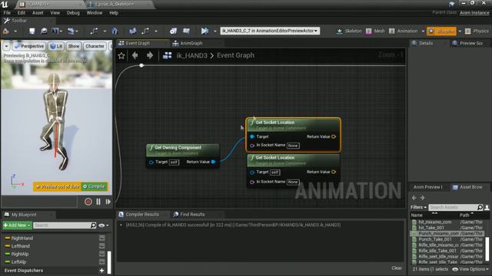Step forward one frame in preview
492x276 pixels.
108,202
